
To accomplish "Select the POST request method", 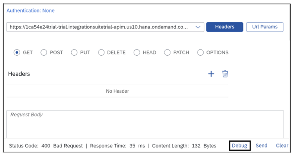I will pyautogui.click(x=44, y=53).
